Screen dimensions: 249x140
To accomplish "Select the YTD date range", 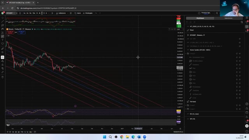I will pyautogui.click(x=22, y=132).
